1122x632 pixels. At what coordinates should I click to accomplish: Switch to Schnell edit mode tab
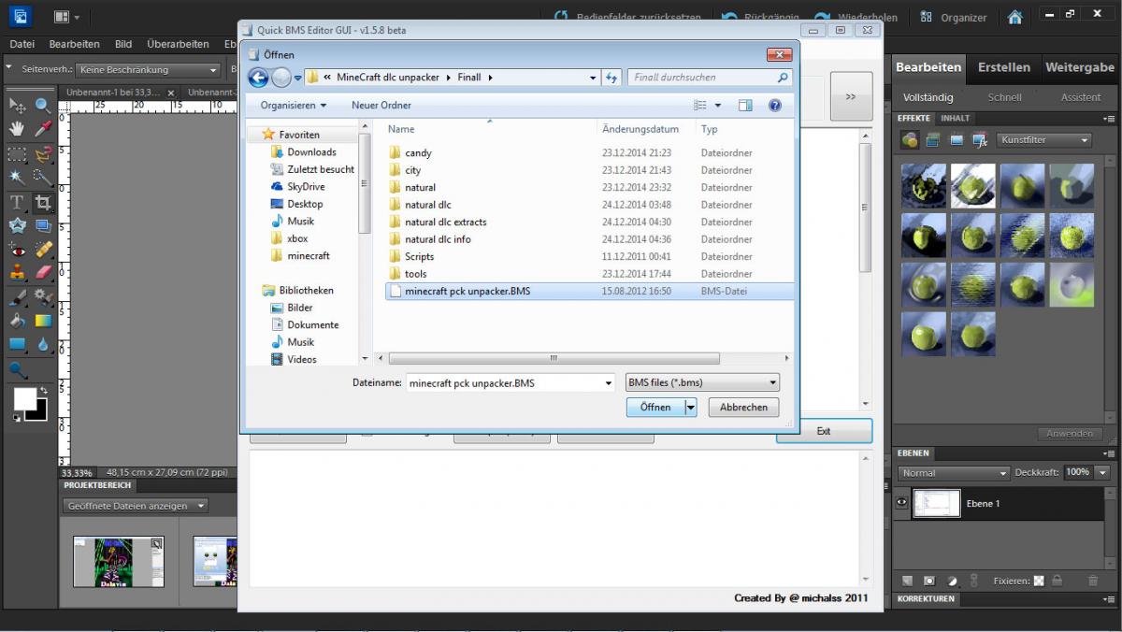[x=1005, y=97]
